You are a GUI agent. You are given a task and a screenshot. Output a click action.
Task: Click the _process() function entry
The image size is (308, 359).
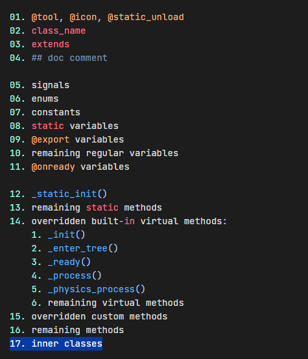pos(75,275)
